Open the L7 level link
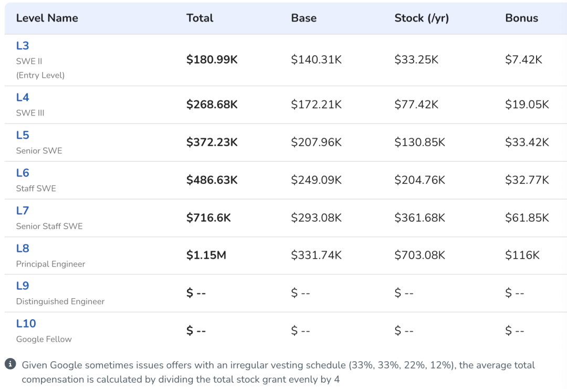567x389 pixels. click(23, 211)
